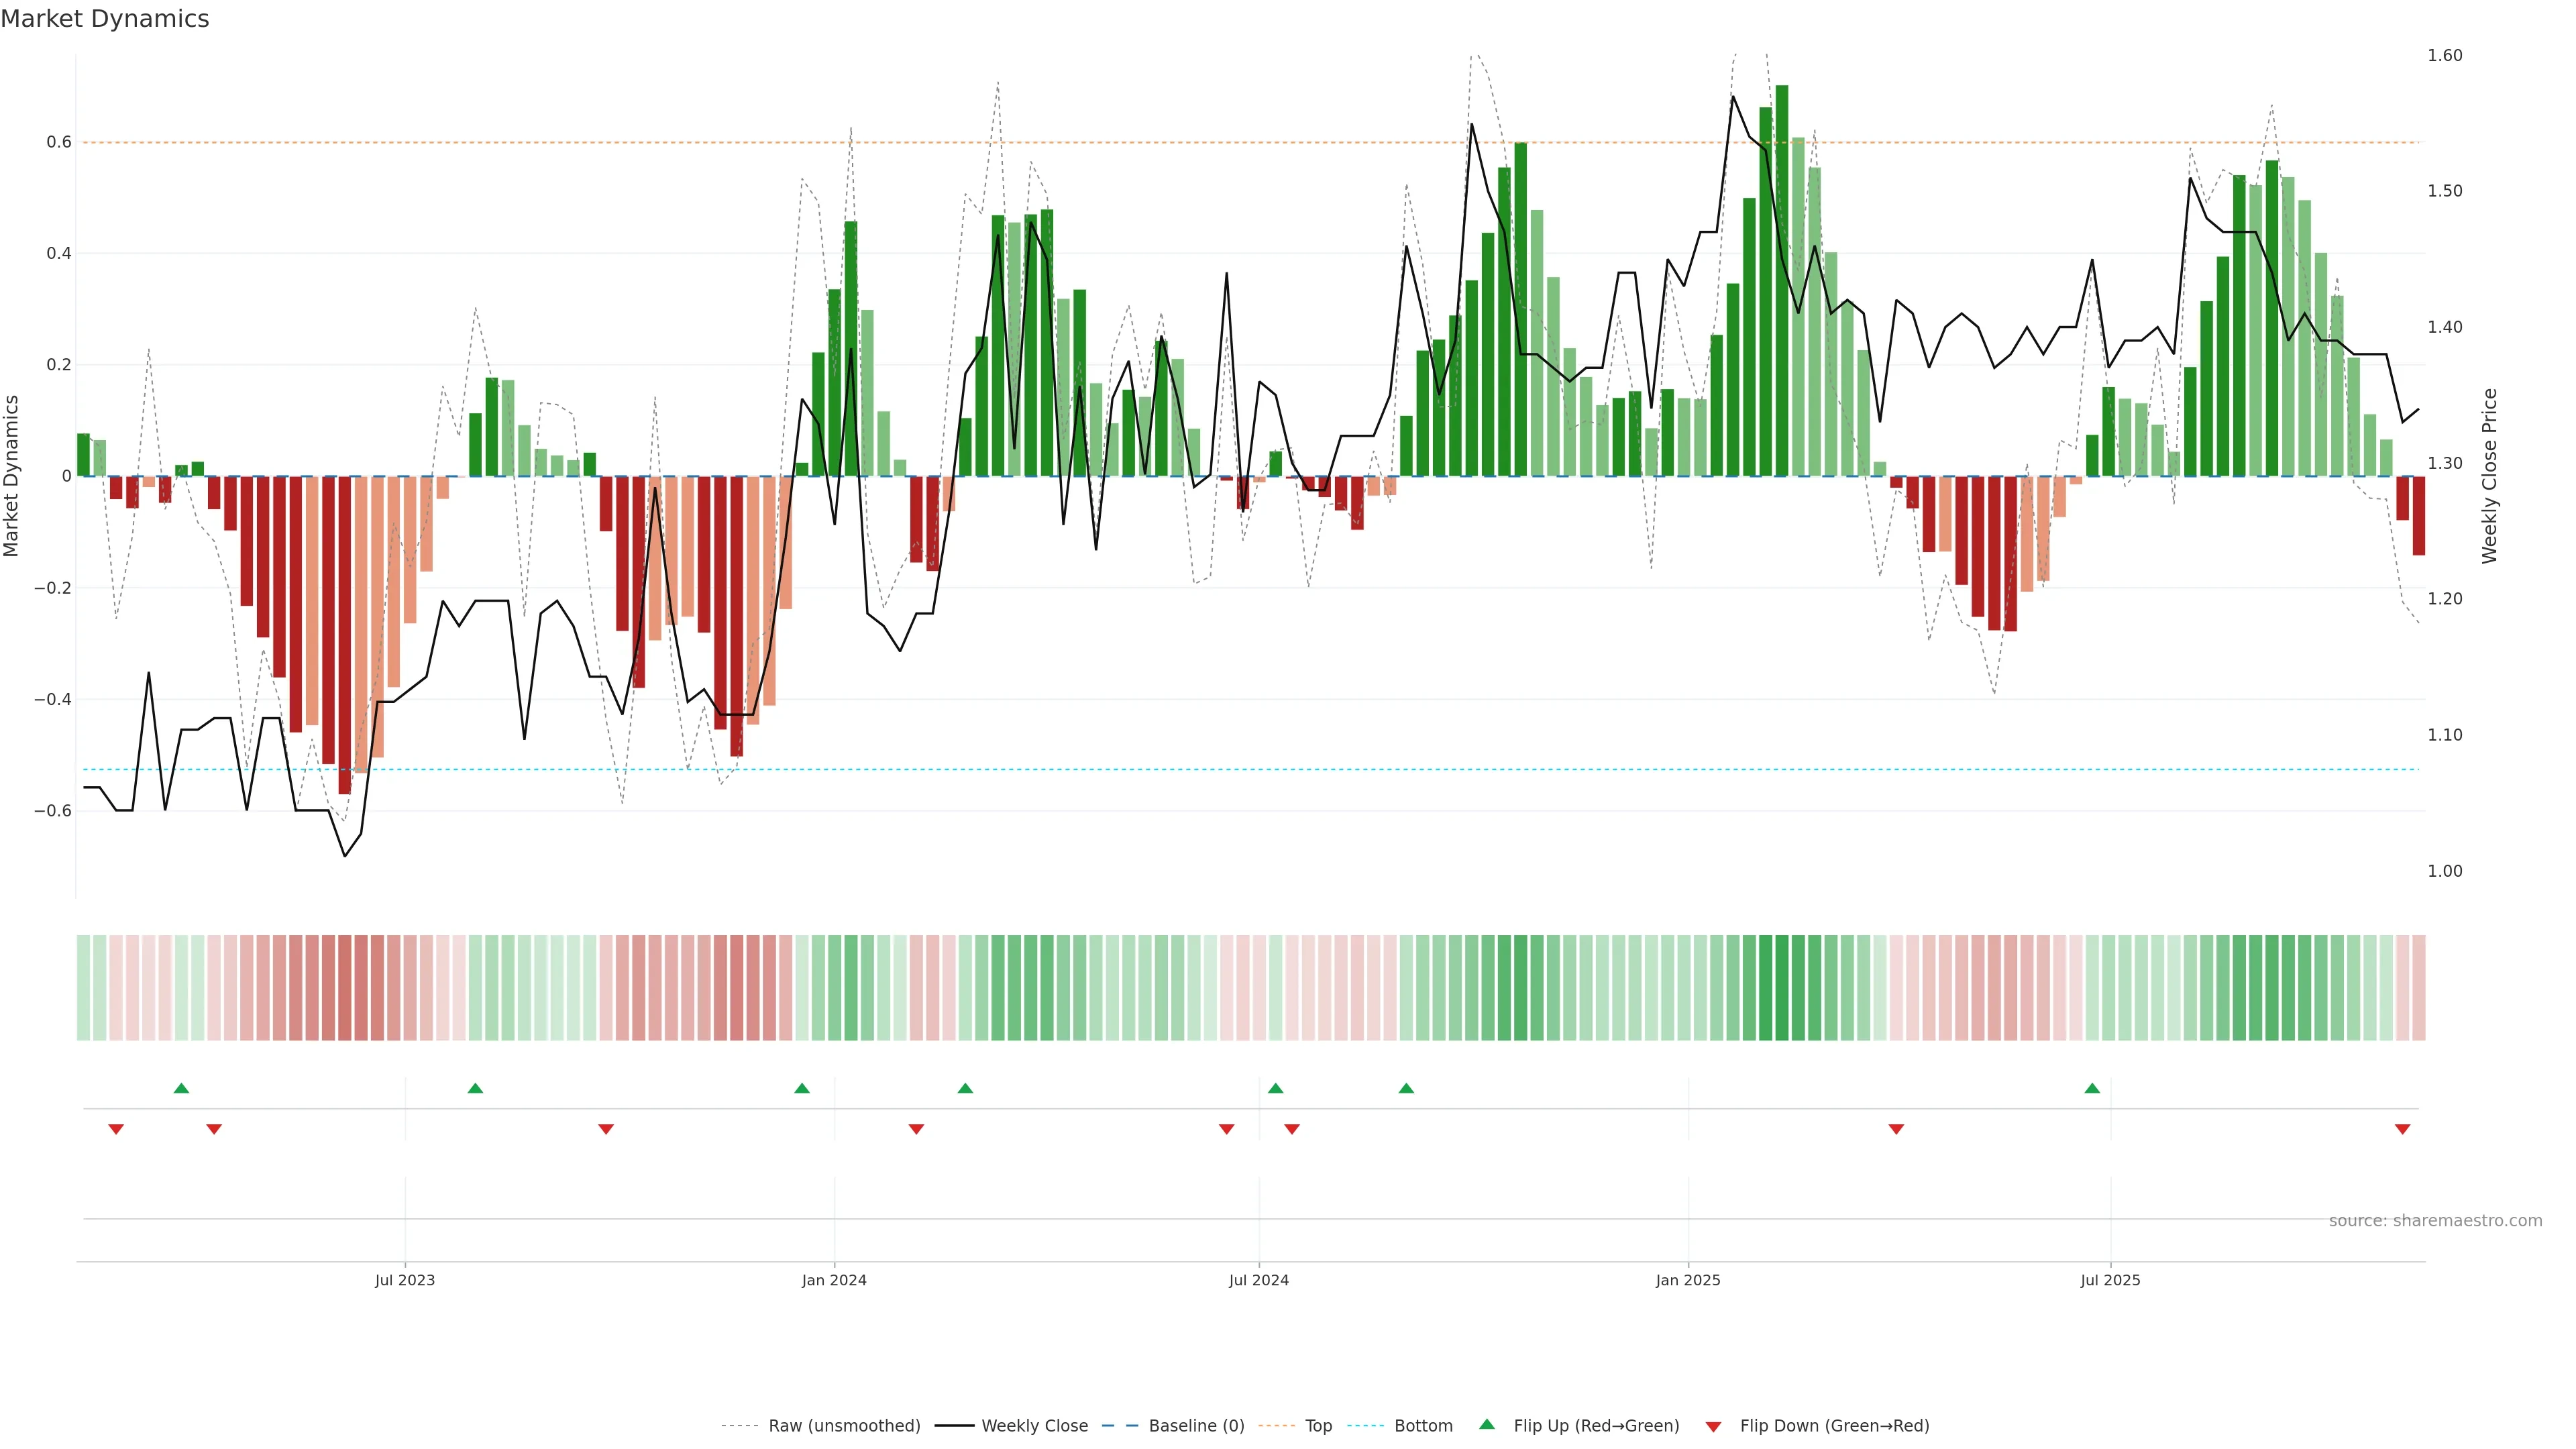Click the green flip-up marker just after Jul 2024
Image resolution: width=2576 pixels, height=1449 pixels.
1275,1088
